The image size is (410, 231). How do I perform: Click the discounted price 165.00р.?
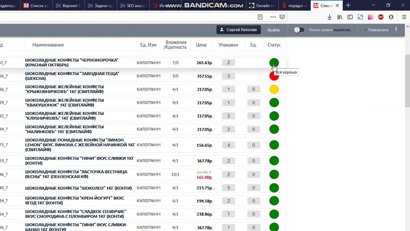[205, 177]
